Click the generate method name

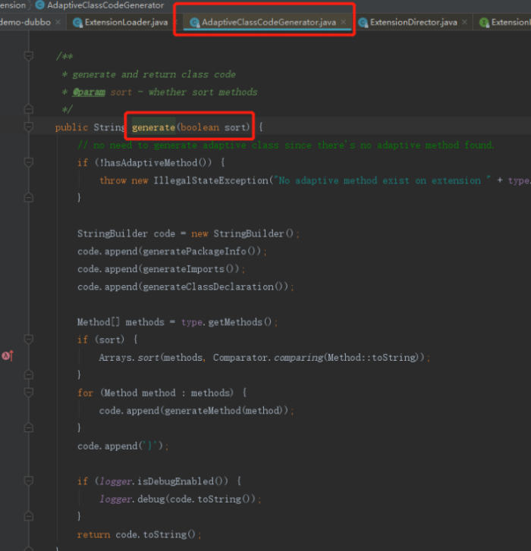153,127
